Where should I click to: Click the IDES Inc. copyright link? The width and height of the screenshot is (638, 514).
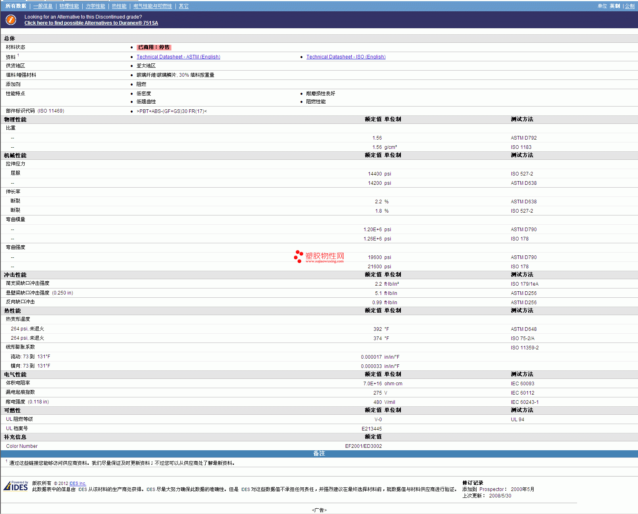(77, 483)
